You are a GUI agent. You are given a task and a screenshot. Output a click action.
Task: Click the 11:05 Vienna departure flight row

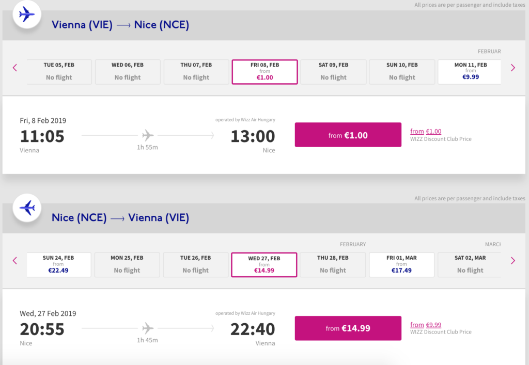tap(147, 136)
